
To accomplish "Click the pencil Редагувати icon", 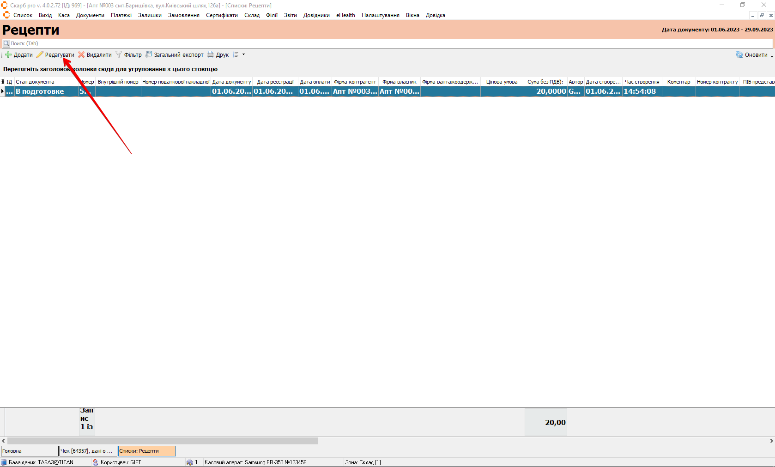I will [40, 55].
